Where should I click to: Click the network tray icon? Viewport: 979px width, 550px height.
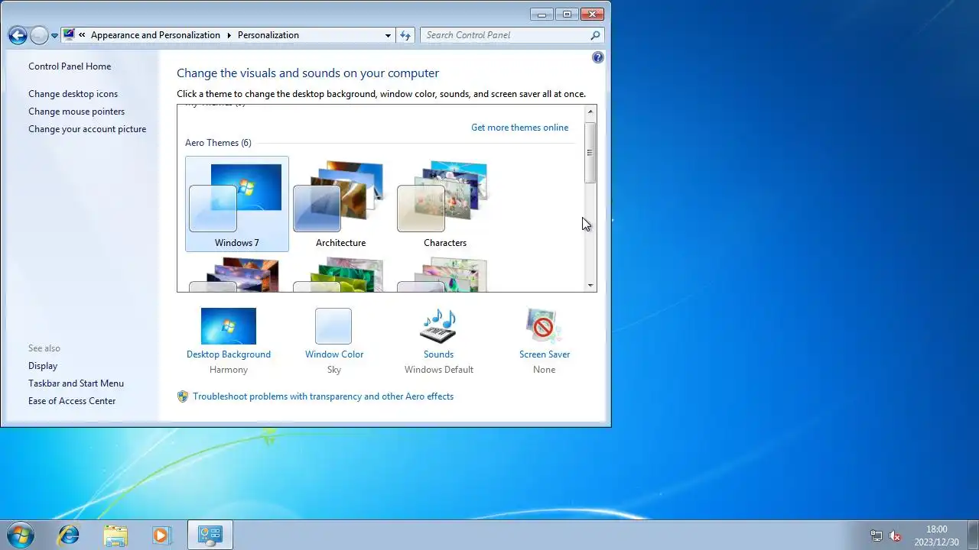pyautogui.click(x=877, y=536)
